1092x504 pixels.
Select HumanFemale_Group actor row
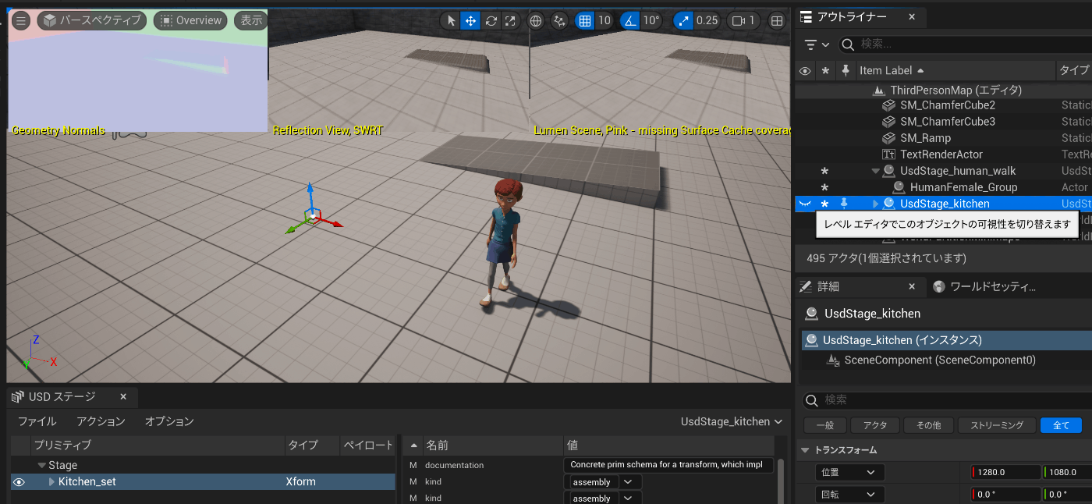(x=963, y=187)
